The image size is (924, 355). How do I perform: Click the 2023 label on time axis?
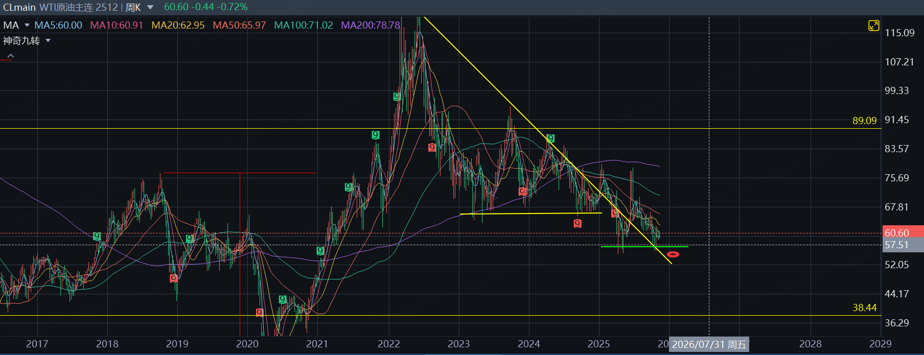click(459, 344)
